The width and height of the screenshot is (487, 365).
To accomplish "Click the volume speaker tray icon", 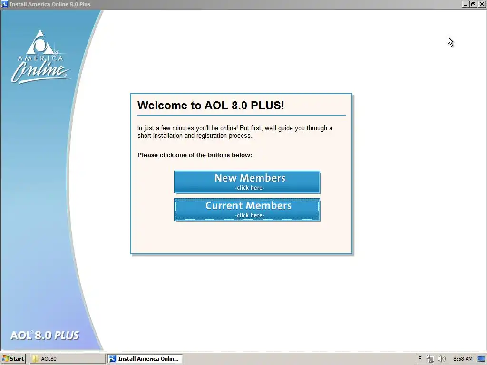I will (441, 359).
